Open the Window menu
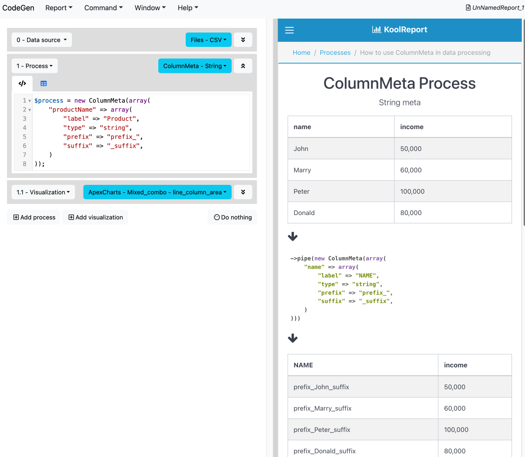525x457 pixels. click(150, 8)
